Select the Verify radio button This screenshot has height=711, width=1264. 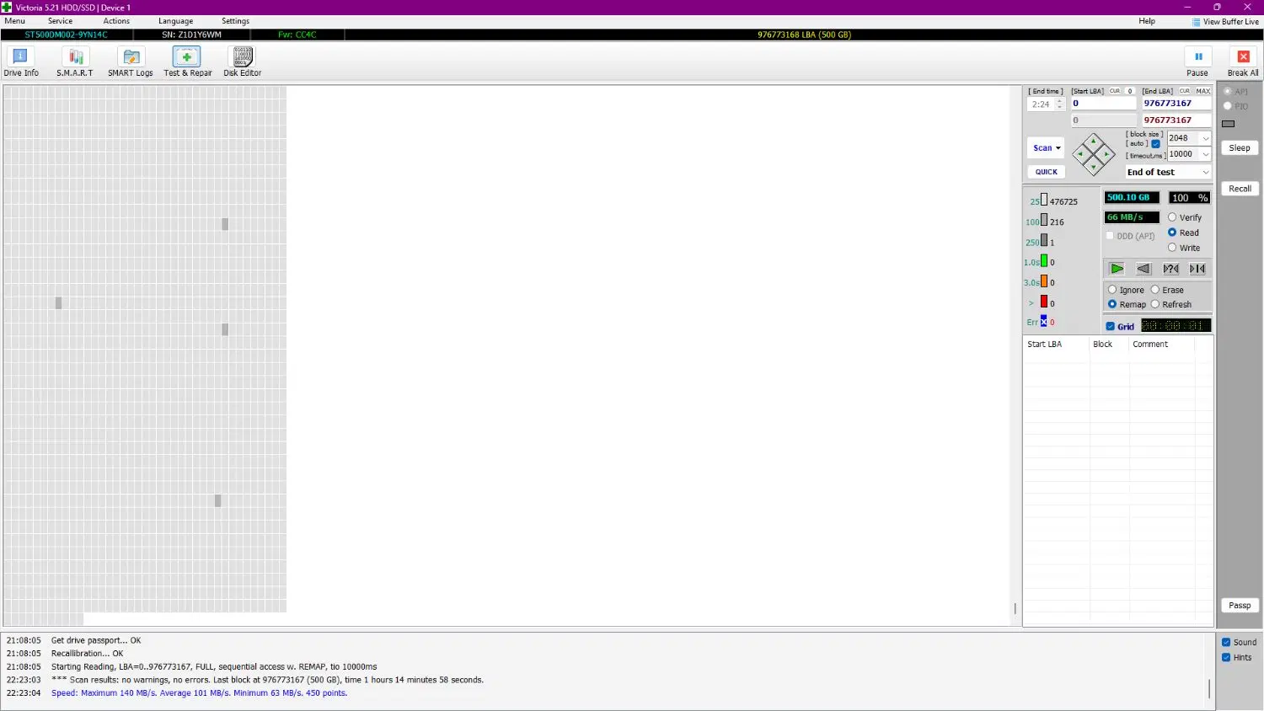pos(1172,217)
